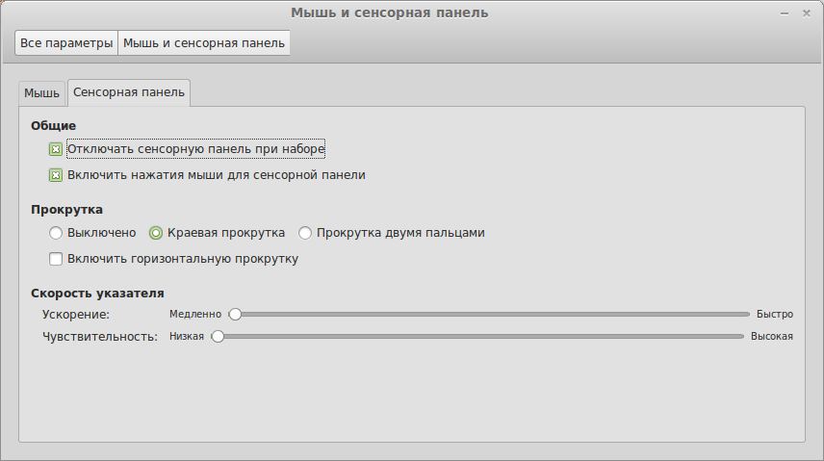This screenshot has height=461, width=824.
Task: Click the 'Прокрутка' section heading
Action: point(66,210)
